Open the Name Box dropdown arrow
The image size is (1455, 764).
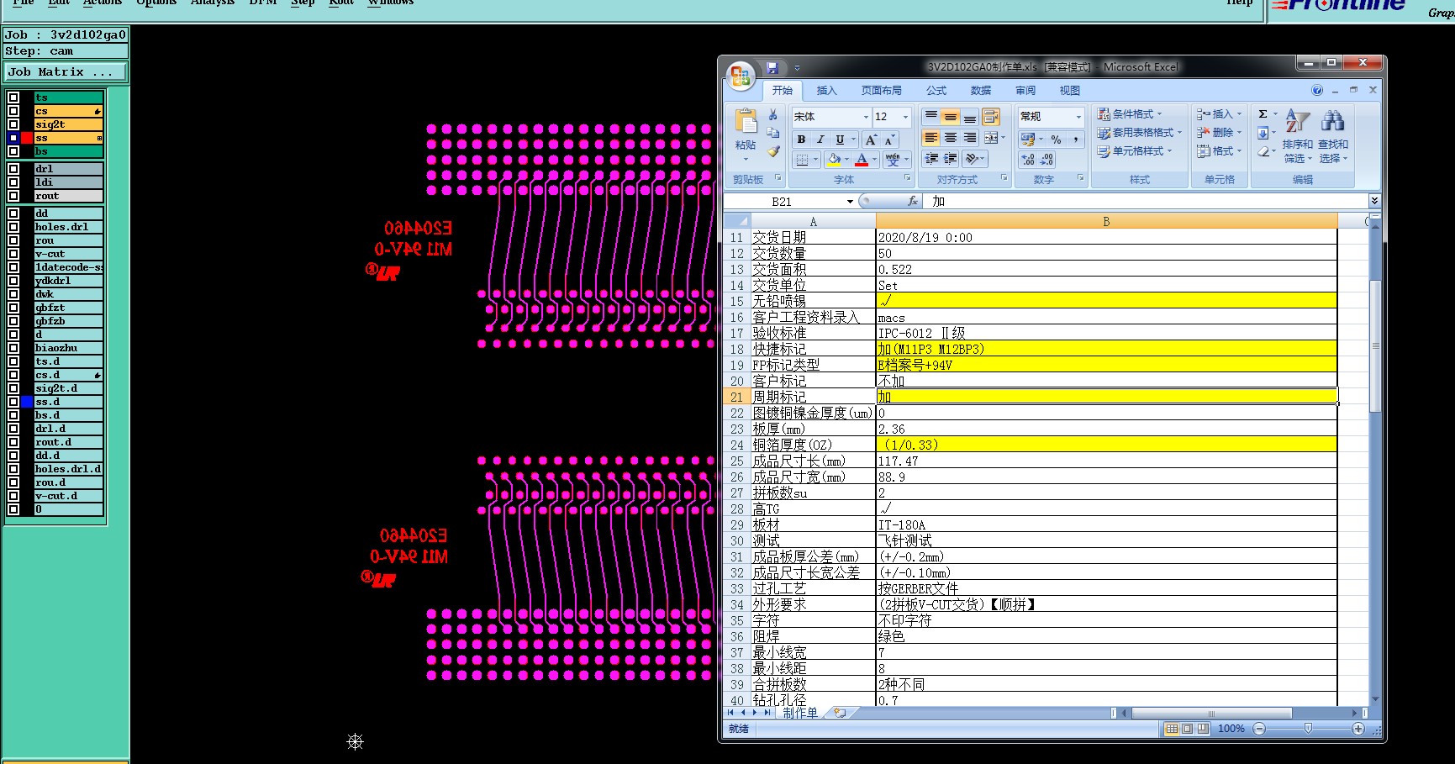(850, 202)
